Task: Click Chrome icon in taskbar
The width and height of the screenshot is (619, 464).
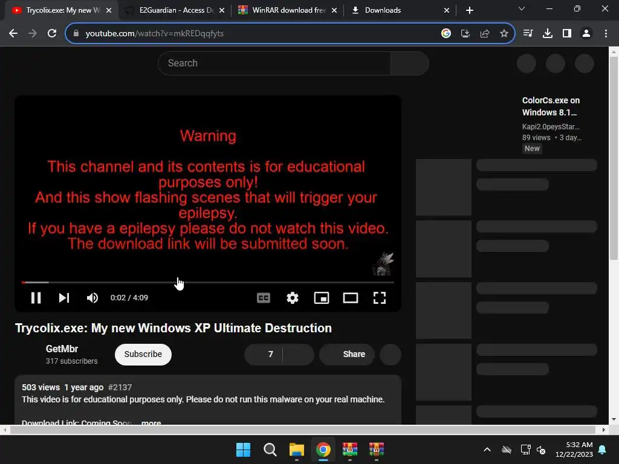Action: click(x=323, y=449)
